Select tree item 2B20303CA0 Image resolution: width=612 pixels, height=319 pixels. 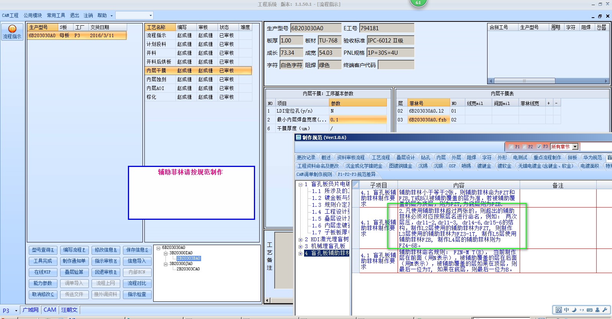coord(188,269)
